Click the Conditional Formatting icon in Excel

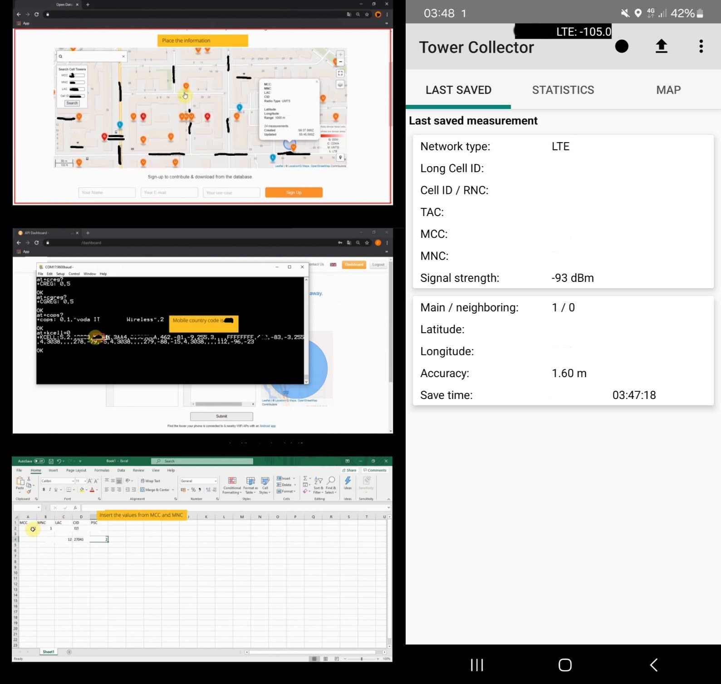pos(232,481)
